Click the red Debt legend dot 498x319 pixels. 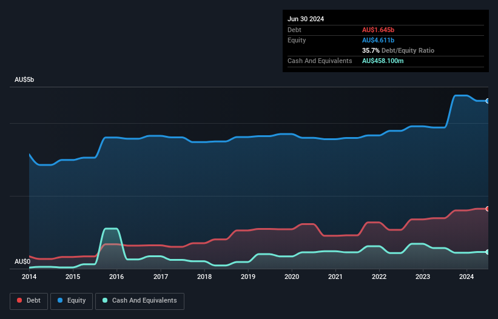click(x=20, y=301)
